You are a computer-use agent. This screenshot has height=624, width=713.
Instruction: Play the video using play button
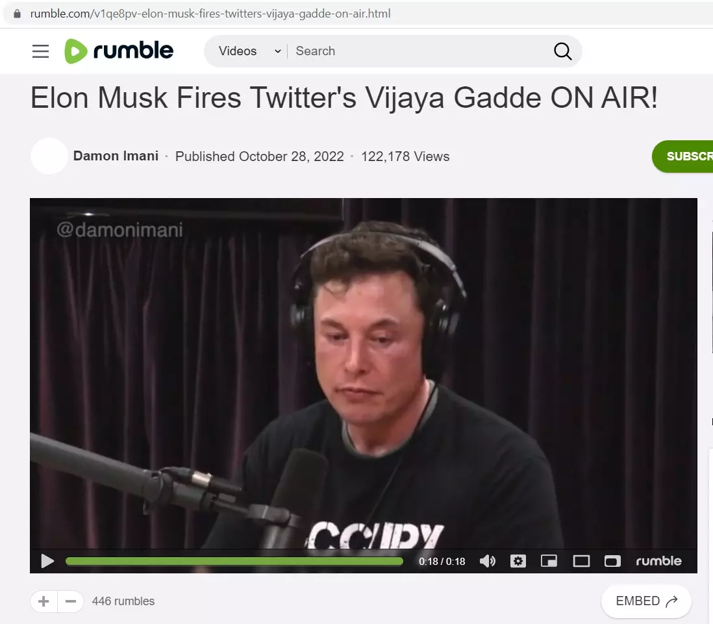pos(47,561)
